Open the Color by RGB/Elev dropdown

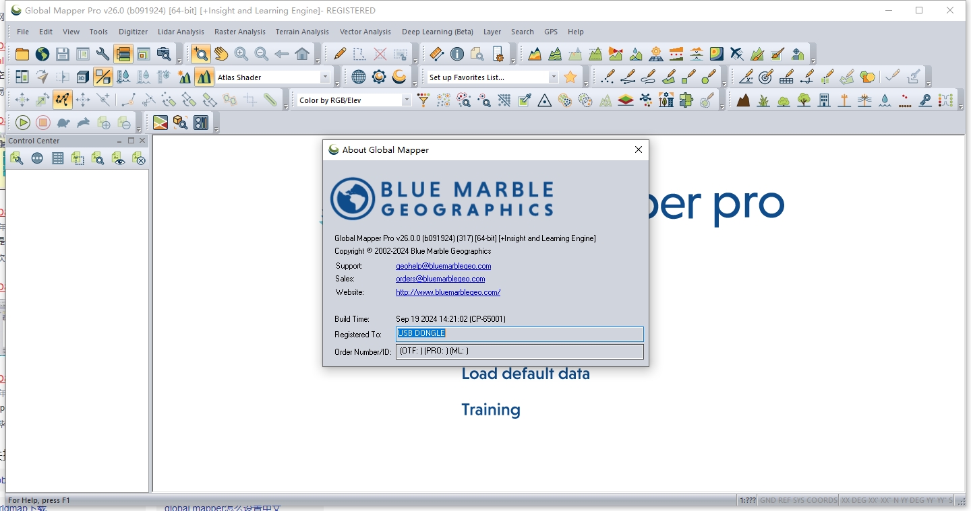point(407,100)
